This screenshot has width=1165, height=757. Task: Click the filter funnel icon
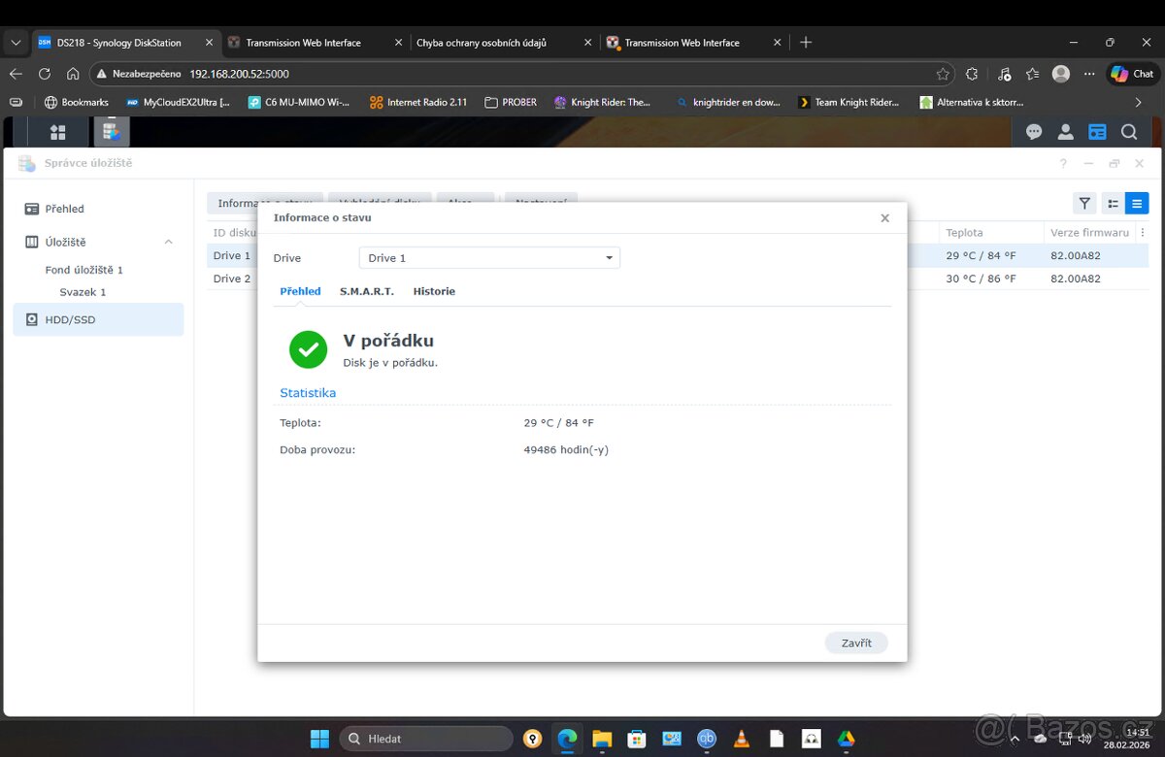1083,203
